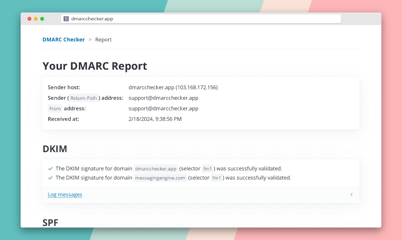Click the dmarcchecker.app domain code tag in DKIM
The image size is (402, 240).
[x=156, y=168]
